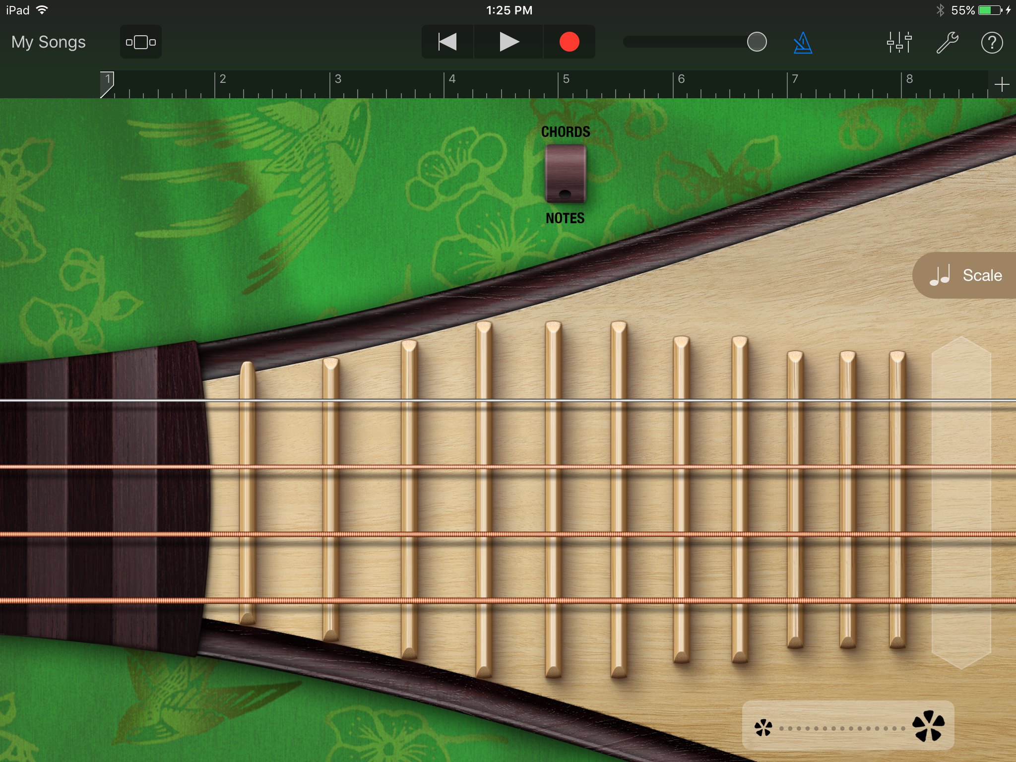Adjust the master volume slider knob
Screen dimensions: 1016x762
[756, 42]
